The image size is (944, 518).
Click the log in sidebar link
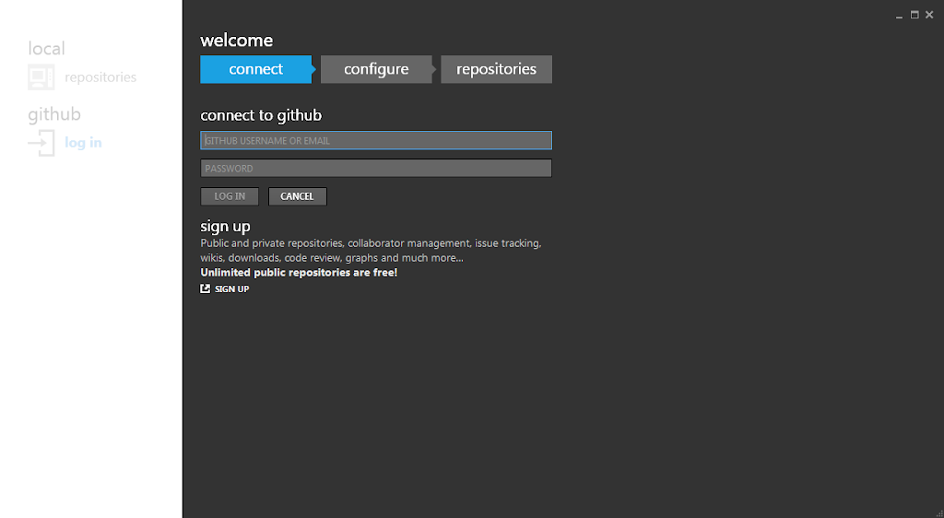click(x=83, y=143)
